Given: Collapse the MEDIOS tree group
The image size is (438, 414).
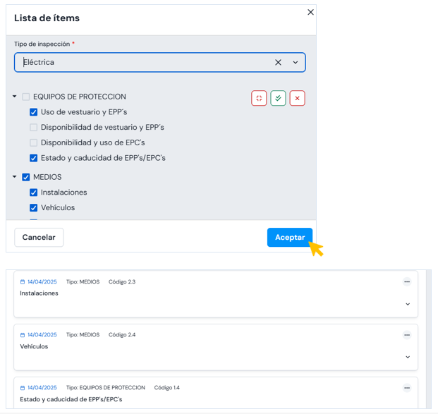Looking at the screenshot, I should pyautogui.click(x=15, y=177).
